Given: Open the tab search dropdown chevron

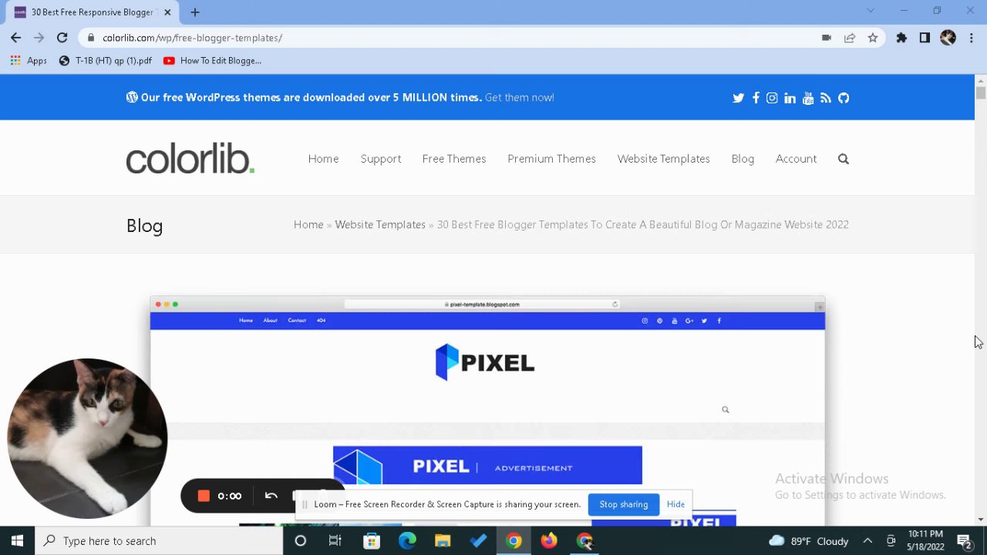Looking at the screenshot, I should (871, 11).
